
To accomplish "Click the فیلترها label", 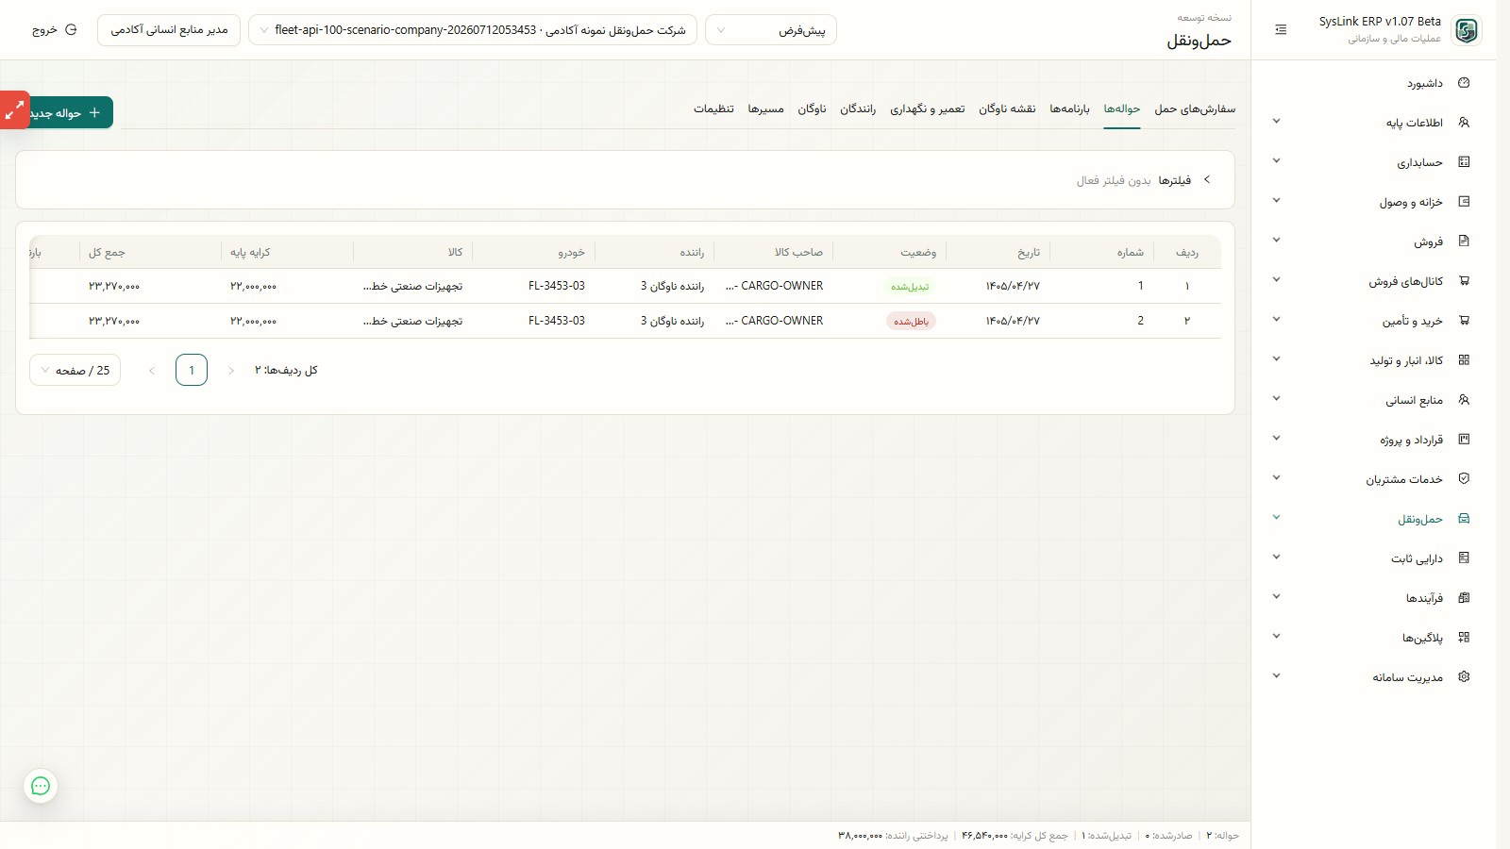I will pos(1175,180).
